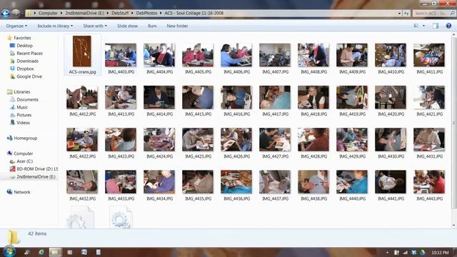Select thumbnail IMG_4414.JPG

pos(159,97)
